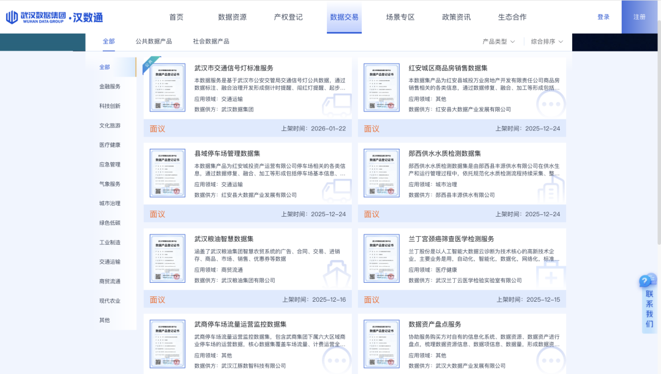Open the 兰丁宫颈癌筛查医学检测服务 title
Screen dimensions: 661x374
451,239
